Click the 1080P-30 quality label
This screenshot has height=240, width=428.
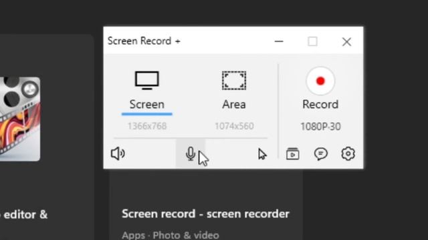pos(320,127)
